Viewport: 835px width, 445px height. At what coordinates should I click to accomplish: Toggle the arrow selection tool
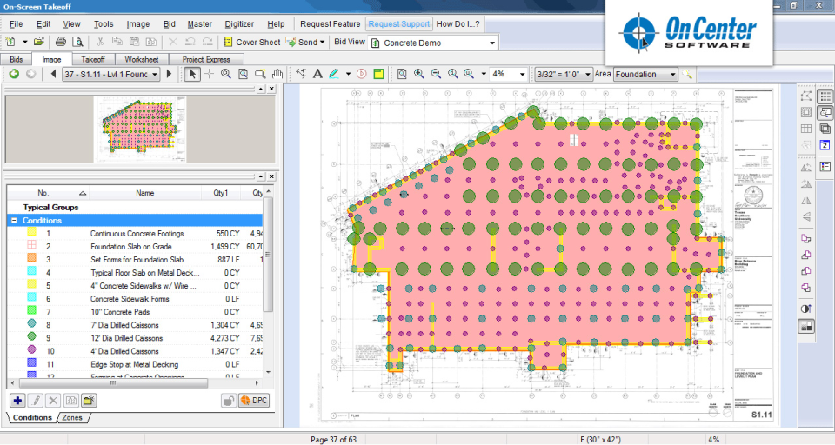tap(193, 75)
